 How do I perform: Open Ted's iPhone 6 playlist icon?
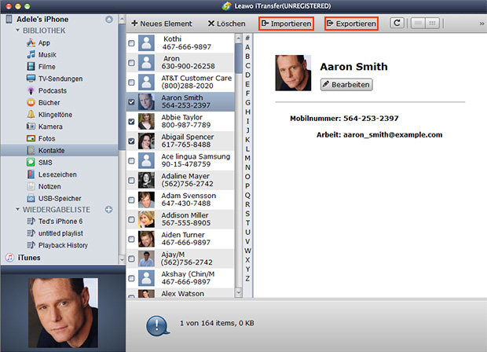(x=31, y=222)
